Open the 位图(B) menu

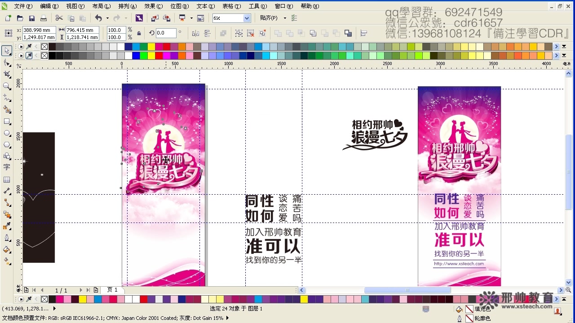pos(180,6)
